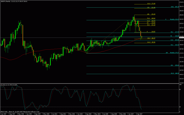Screen dimensions: 184x115
Task: Click the 1 Jan 2005 date label
Action: point(105,114)
